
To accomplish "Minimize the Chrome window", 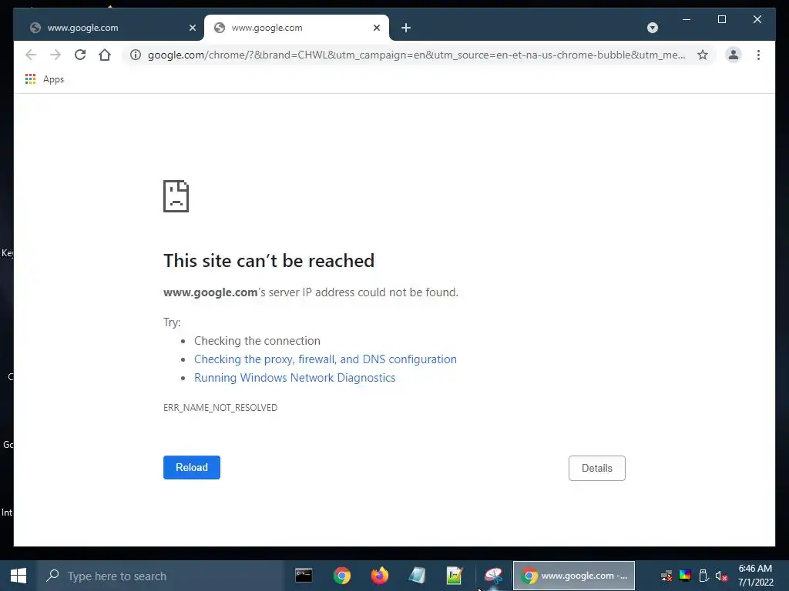I will 687,19.
